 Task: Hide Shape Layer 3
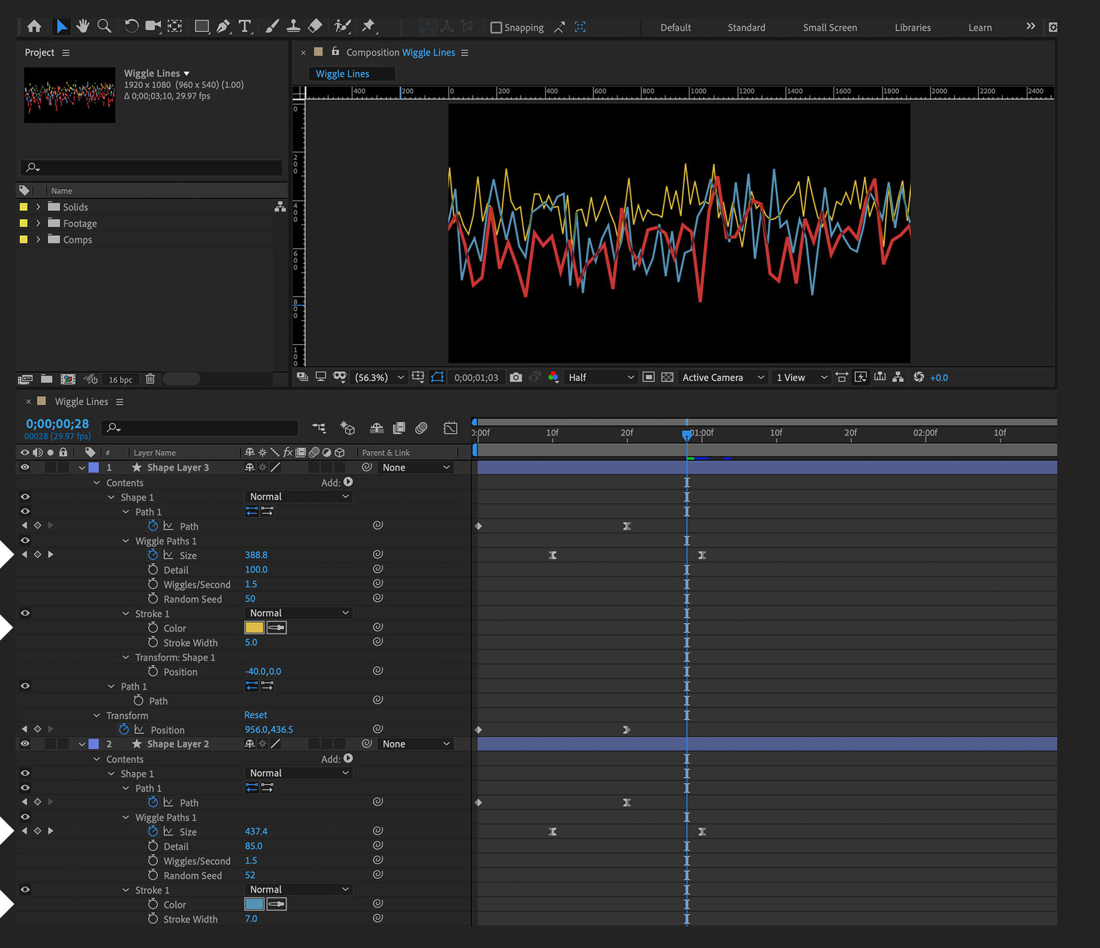pos(25,467)
